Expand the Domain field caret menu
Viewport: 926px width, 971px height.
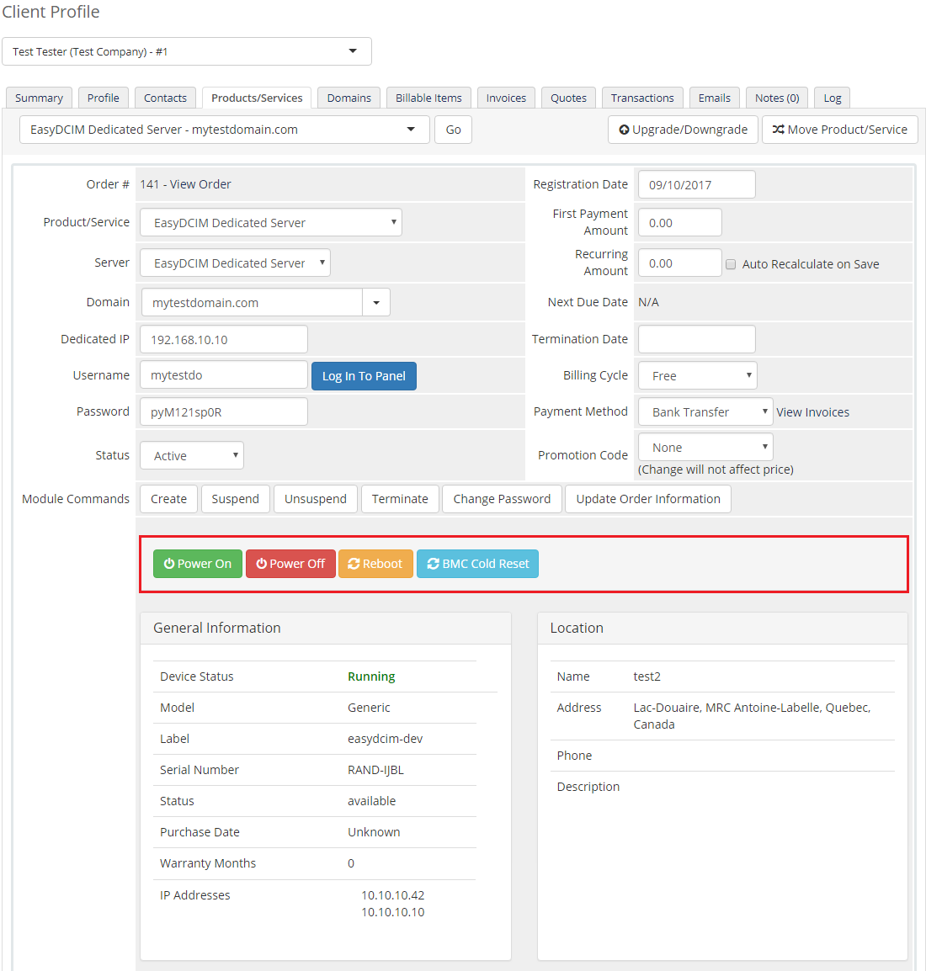click(x=376, y=302)
